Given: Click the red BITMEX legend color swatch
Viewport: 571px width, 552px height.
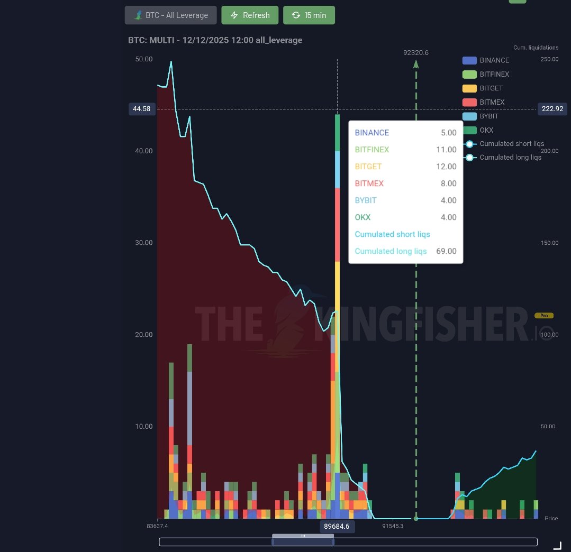Looking at the screenshot, I should pyautogui.click(x=469, y=102).
